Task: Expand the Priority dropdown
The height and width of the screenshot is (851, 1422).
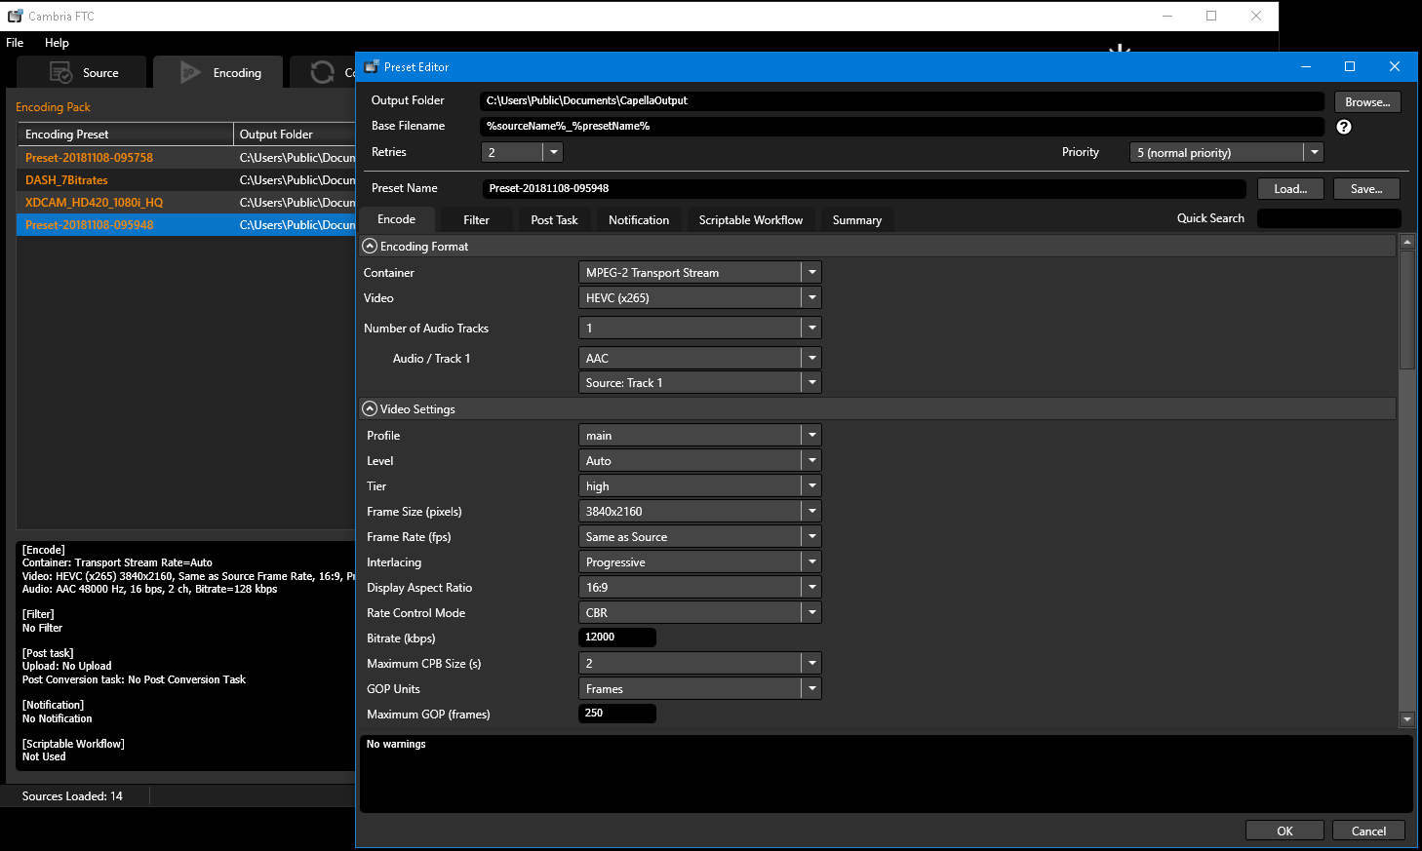Action: point(1314,153)
